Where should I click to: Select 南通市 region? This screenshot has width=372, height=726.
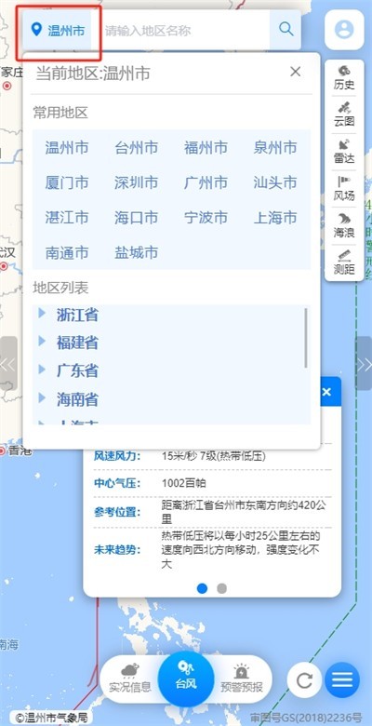(67, 253)
